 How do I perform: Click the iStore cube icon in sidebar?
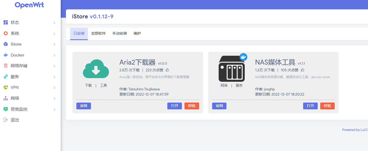tap(6, 44)
